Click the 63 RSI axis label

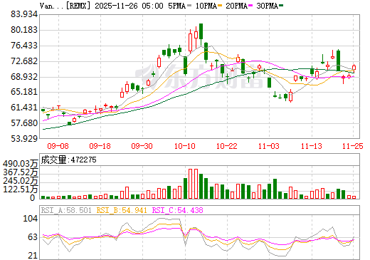coord(33,236)
